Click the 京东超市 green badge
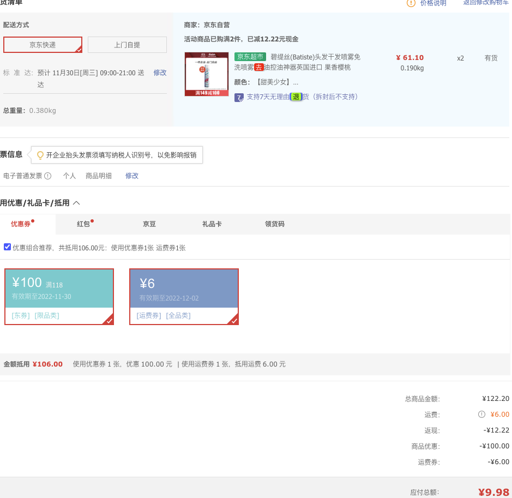 [x=250, y=57]
